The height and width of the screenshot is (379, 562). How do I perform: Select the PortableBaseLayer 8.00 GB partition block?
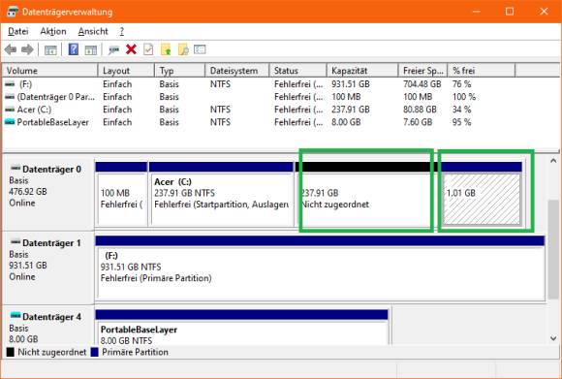click(242, 327)
